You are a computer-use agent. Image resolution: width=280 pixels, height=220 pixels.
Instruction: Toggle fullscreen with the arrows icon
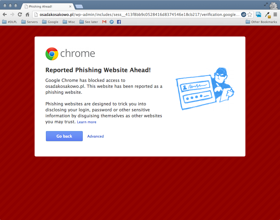(266, 5)
